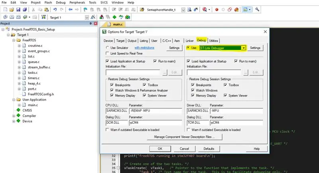Toggle Watch Windows & Performance Analyzer checkbox
319x173 pixels.
(x=112, y=90)
